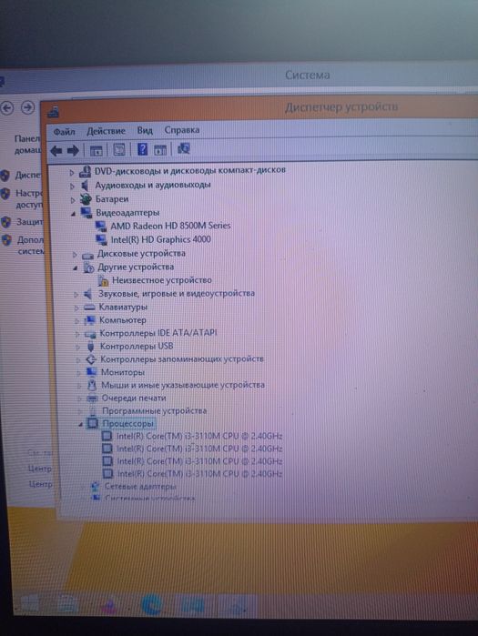Select Очереди печати row
478x636 pixels.
pos(134,398)
